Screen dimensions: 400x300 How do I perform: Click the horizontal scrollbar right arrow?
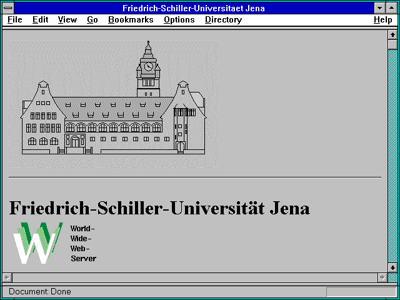(x=382, y=277)
